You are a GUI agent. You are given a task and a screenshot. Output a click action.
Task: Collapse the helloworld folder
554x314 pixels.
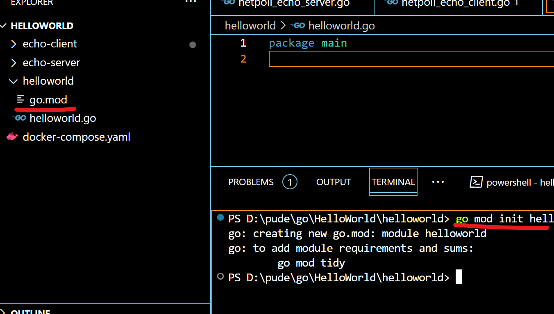[x=14, y=81]
